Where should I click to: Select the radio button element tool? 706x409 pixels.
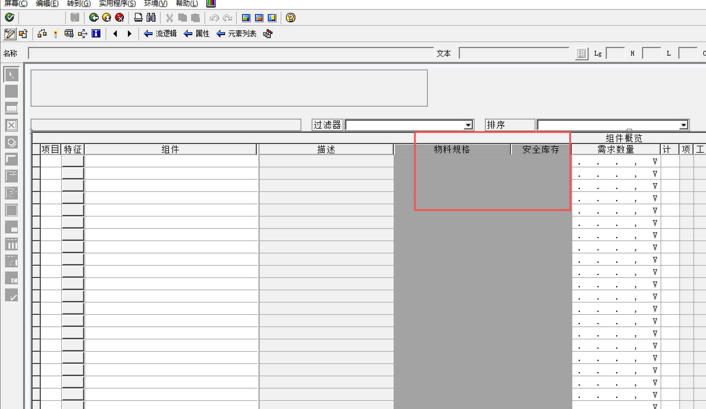tap(11, 142)
